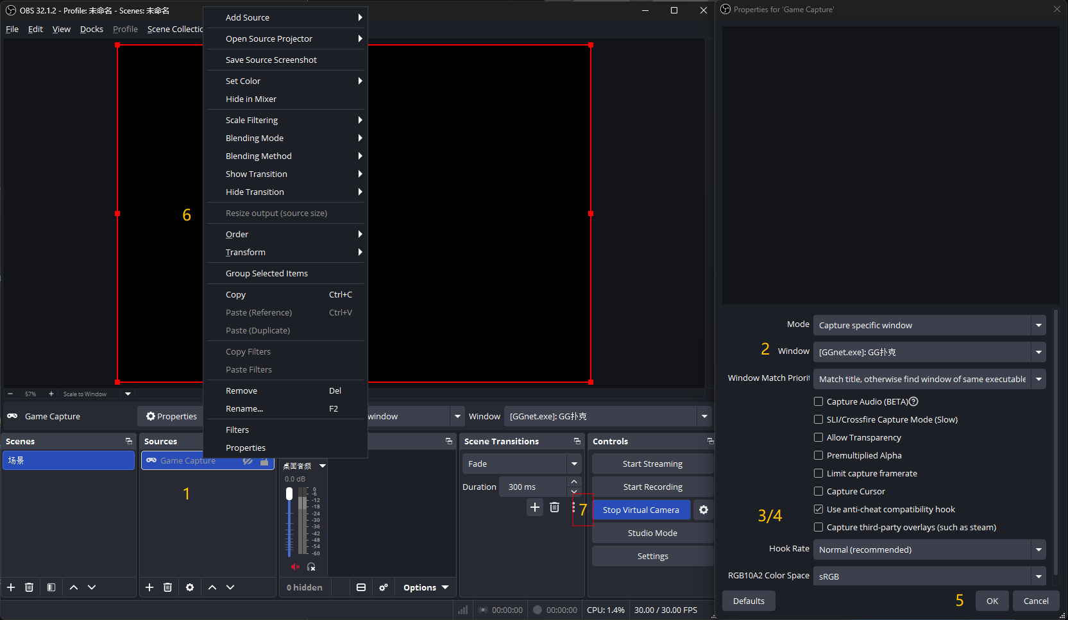Open Window dropdown in source toolbar
Viewport: 1068px width, 620px height.
[608, 416]
